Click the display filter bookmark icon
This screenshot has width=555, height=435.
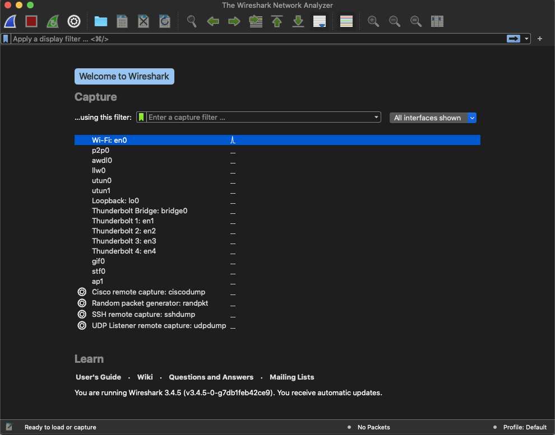(x=6, y=39)
